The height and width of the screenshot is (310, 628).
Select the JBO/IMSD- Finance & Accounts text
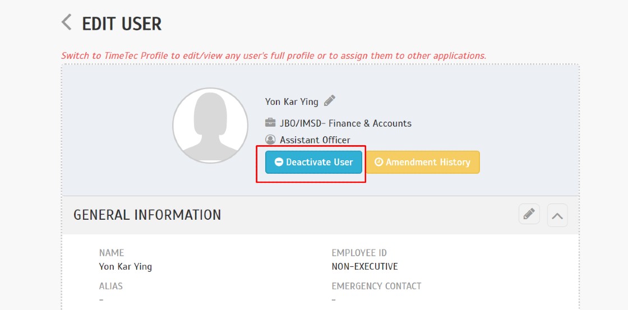345,123
